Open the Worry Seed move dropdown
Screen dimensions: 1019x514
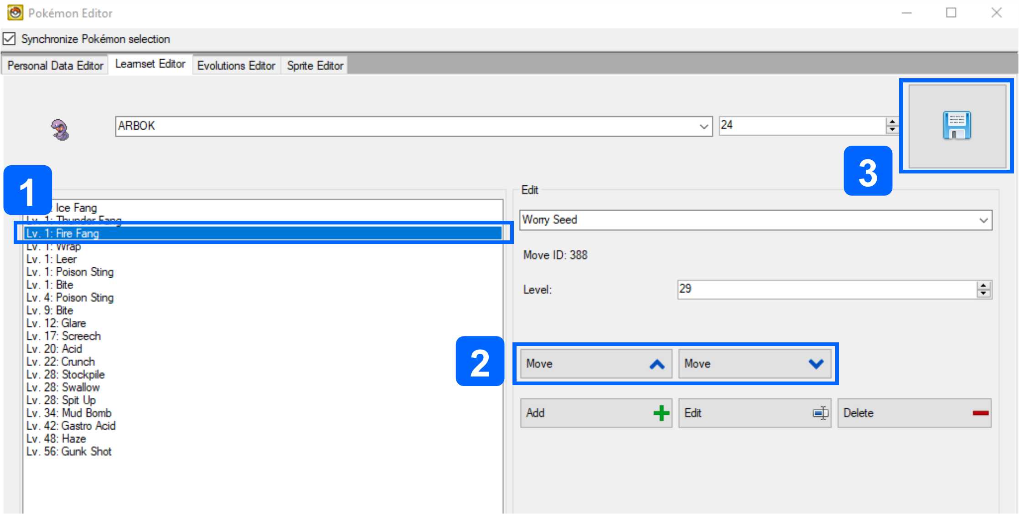tap(983, 220)
